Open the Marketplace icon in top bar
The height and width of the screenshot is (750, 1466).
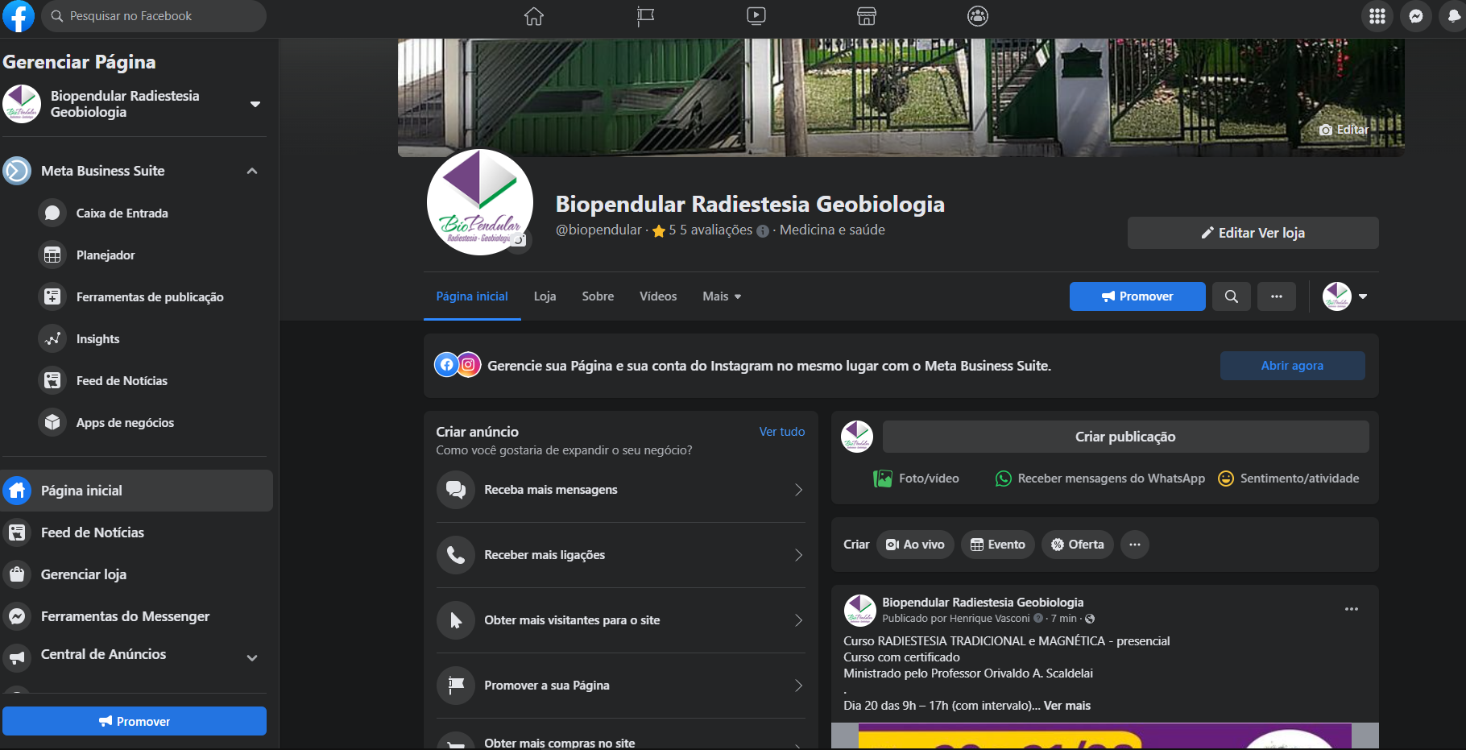[x=867, y=16]
